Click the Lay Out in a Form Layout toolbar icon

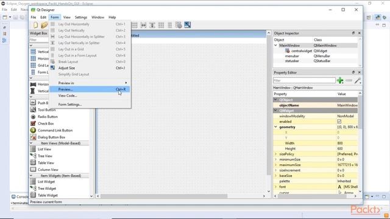169,25
